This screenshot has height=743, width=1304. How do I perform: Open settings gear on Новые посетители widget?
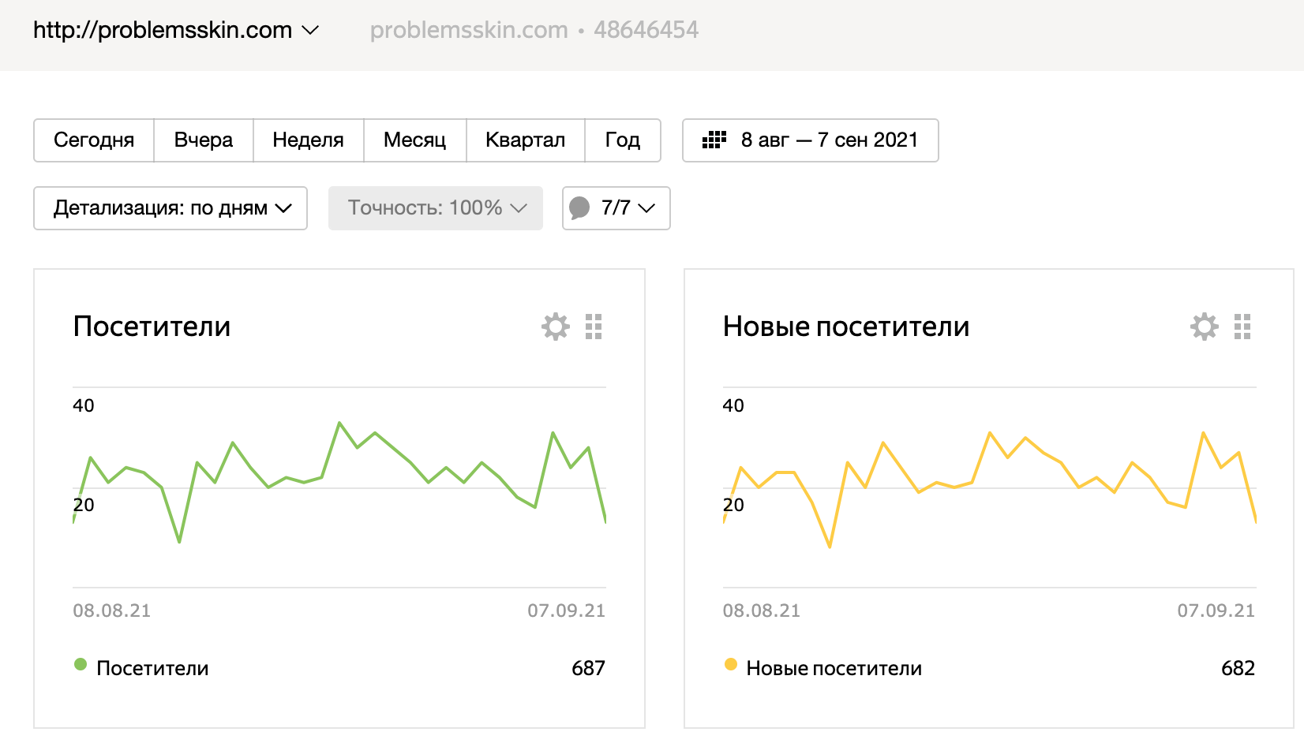coord(1205,327)
